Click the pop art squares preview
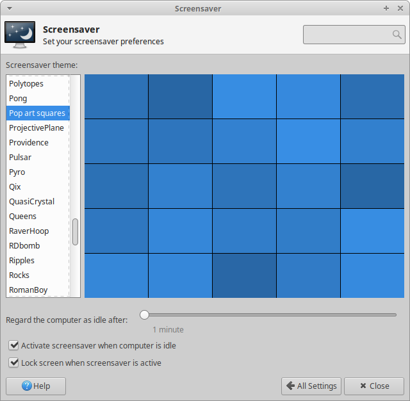This screenshot has height=401, width=410. pos(244,186)
